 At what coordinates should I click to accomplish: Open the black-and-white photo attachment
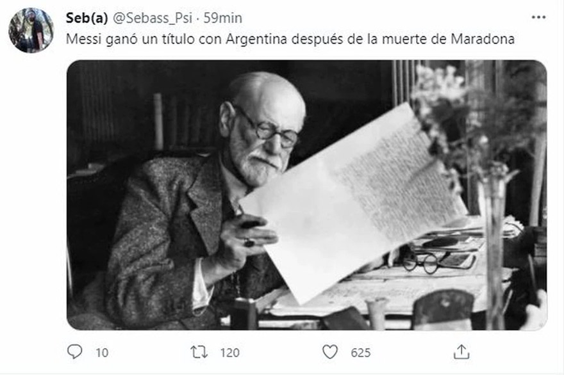[x=307, y=195]
